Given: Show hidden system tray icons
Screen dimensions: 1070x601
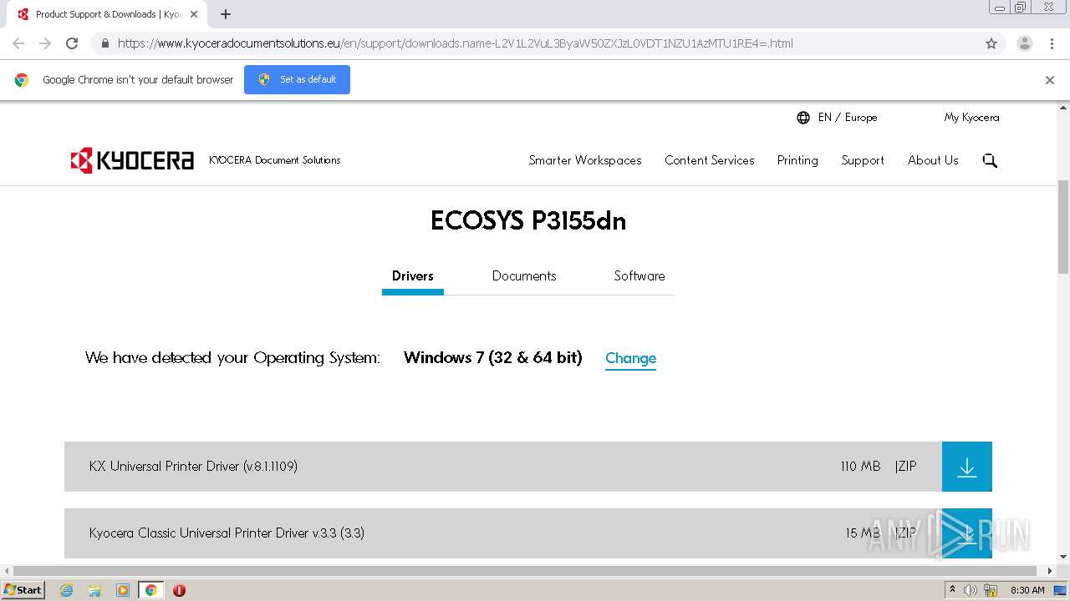Looking at the screenshot, I should 952,590.
